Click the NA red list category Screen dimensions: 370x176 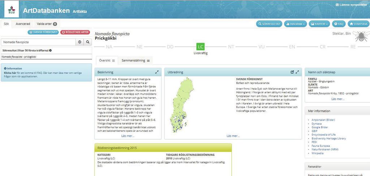(109, 47)
